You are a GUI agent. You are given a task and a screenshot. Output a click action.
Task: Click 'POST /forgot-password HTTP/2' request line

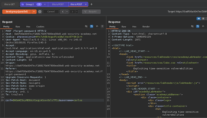(x=26, y=31)
